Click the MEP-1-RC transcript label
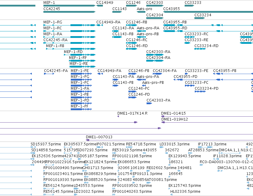Image resolution: width=253 pixels, height=196 pixels. pyautogui.click(x=53, y=28)
